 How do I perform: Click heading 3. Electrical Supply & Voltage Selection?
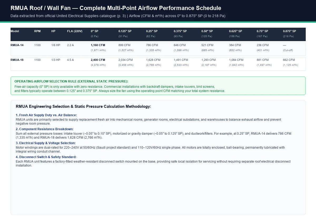pos(46,143)
